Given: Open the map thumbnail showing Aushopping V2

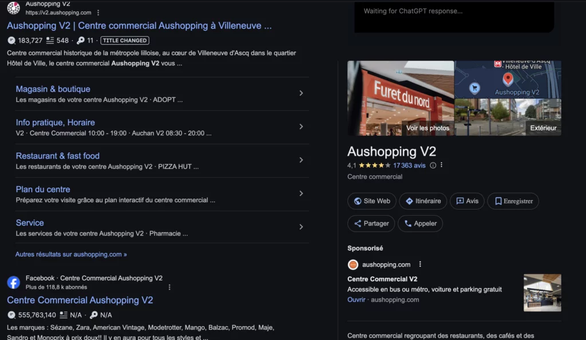Looking at the screenshot, I should coord(508,79).
